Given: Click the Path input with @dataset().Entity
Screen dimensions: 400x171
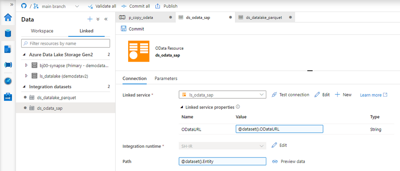Looking at the screenshot, I should [223, 161].
